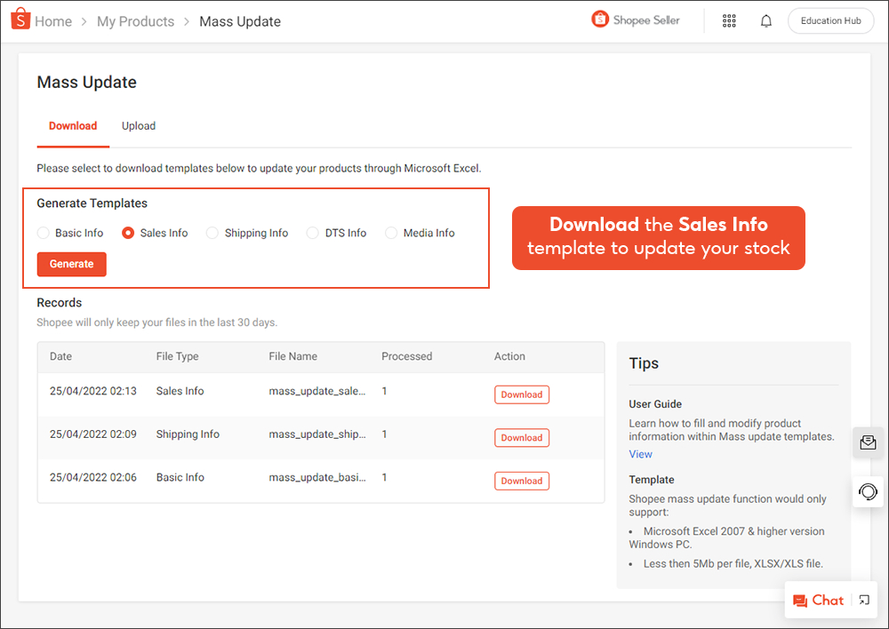Viewport: 889px width, 629px height.
Task: Open the Education Hub
Action: (x=830, y=20)
